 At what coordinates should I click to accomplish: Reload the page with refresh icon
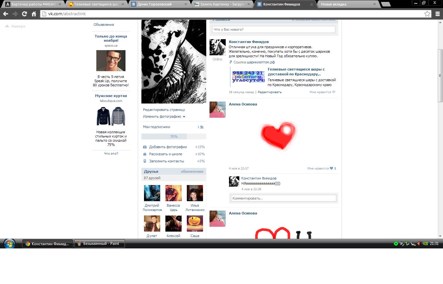coord(24,14)
